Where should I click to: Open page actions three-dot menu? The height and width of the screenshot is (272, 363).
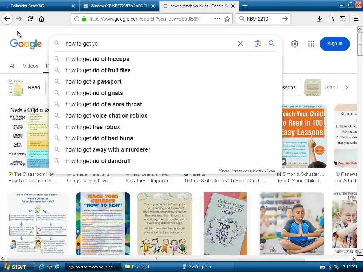pyautogui.click(x=217, y=19)
